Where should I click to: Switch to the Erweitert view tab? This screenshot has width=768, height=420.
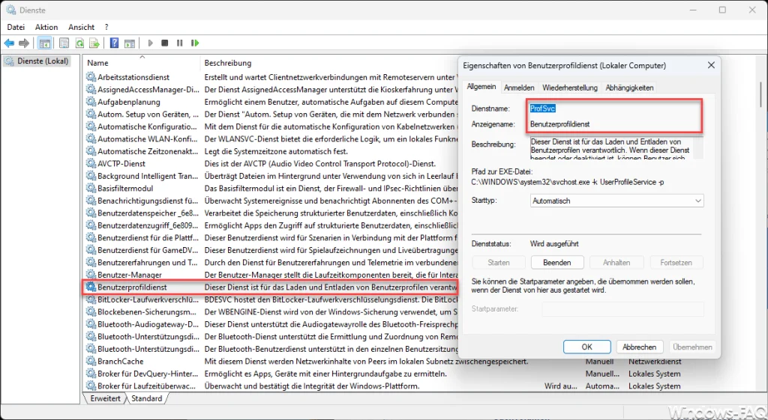pos(105,398)
